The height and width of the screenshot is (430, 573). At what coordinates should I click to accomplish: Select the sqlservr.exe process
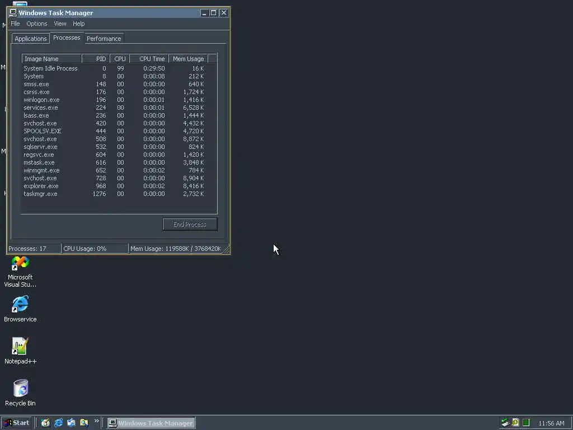pyautogui.click(x=114, y=147)
